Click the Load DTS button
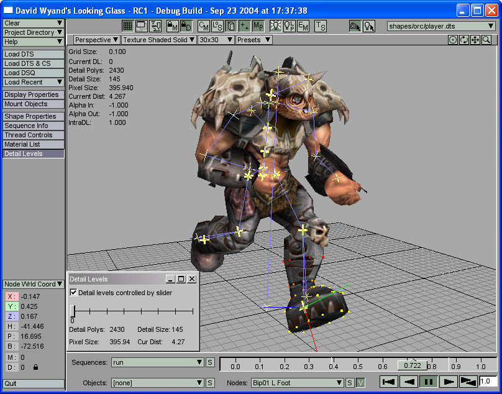The image size is (502, 394). point(34,54)
